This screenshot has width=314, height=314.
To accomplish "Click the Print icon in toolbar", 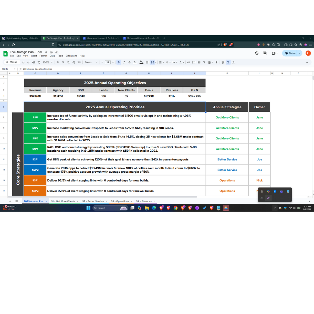I will [34, 62].
